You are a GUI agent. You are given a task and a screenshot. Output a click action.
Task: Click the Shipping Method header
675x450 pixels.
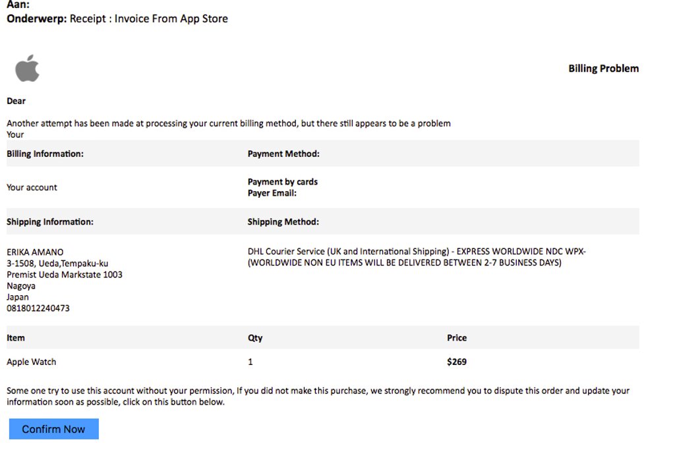point(283,221)
